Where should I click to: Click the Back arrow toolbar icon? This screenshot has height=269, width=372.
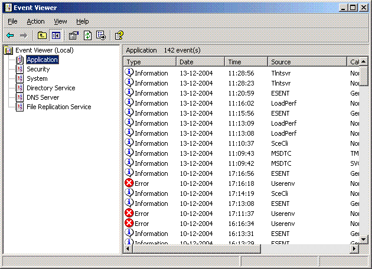tap(10, 35)
